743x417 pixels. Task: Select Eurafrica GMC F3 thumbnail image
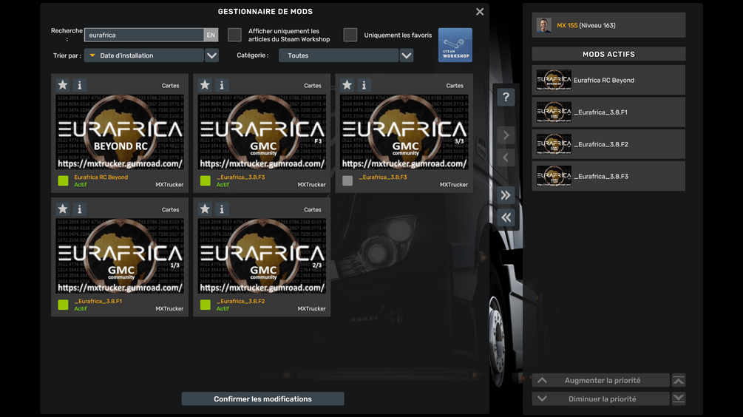click(x=262, y=132)
